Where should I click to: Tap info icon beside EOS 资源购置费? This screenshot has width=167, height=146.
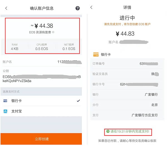pyautogui.click(x=53, y=32)
